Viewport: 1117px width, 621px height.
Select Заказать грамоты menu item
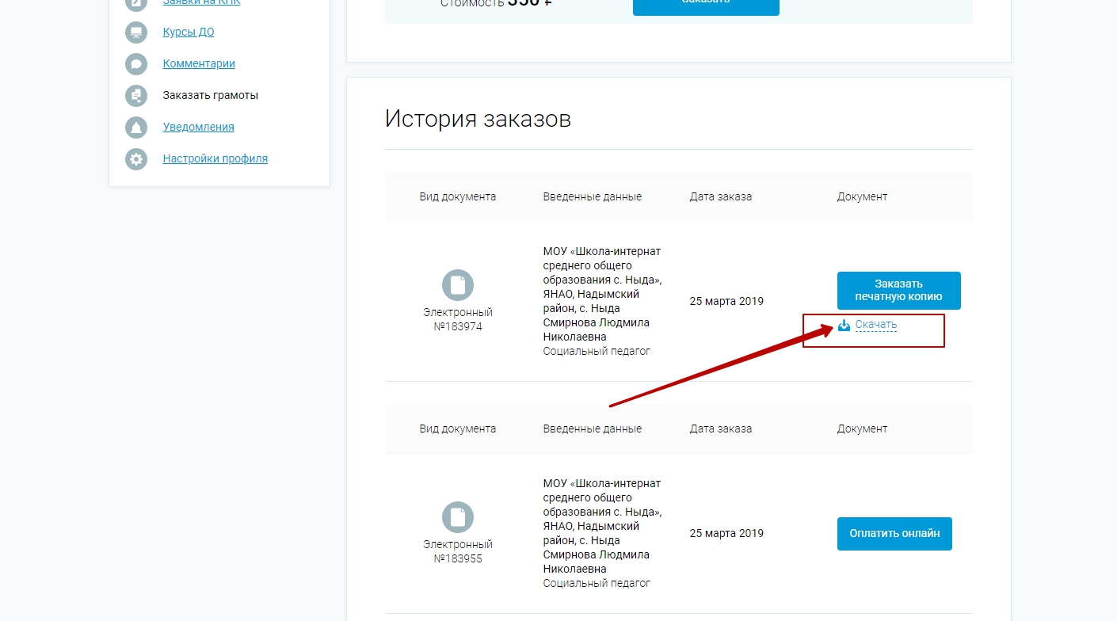(210, 96)
